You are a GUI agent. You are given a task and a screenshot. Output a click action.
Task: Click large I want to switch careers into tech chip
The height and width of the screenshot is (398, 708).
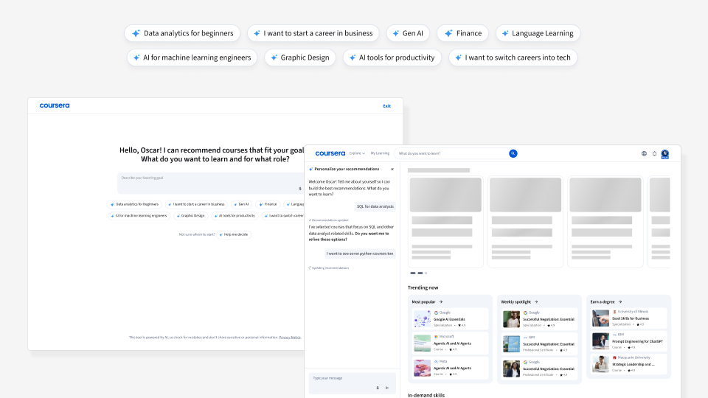[513, 57]
